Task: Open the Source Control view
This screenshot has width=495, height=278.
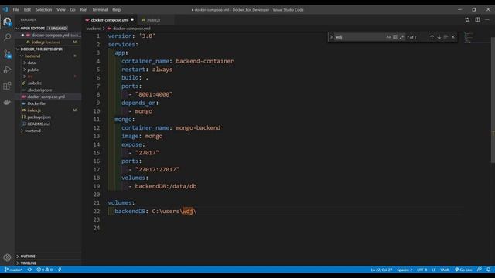Action: pos(7,54)
